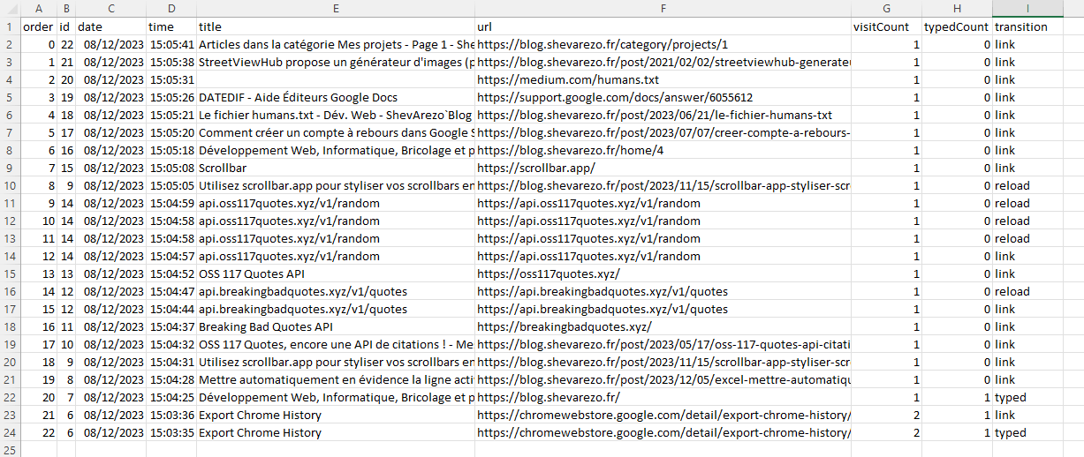Click the support.google.com docs URL cell
The height and width of the screenshot is (457, 1084).
[663, 97]
